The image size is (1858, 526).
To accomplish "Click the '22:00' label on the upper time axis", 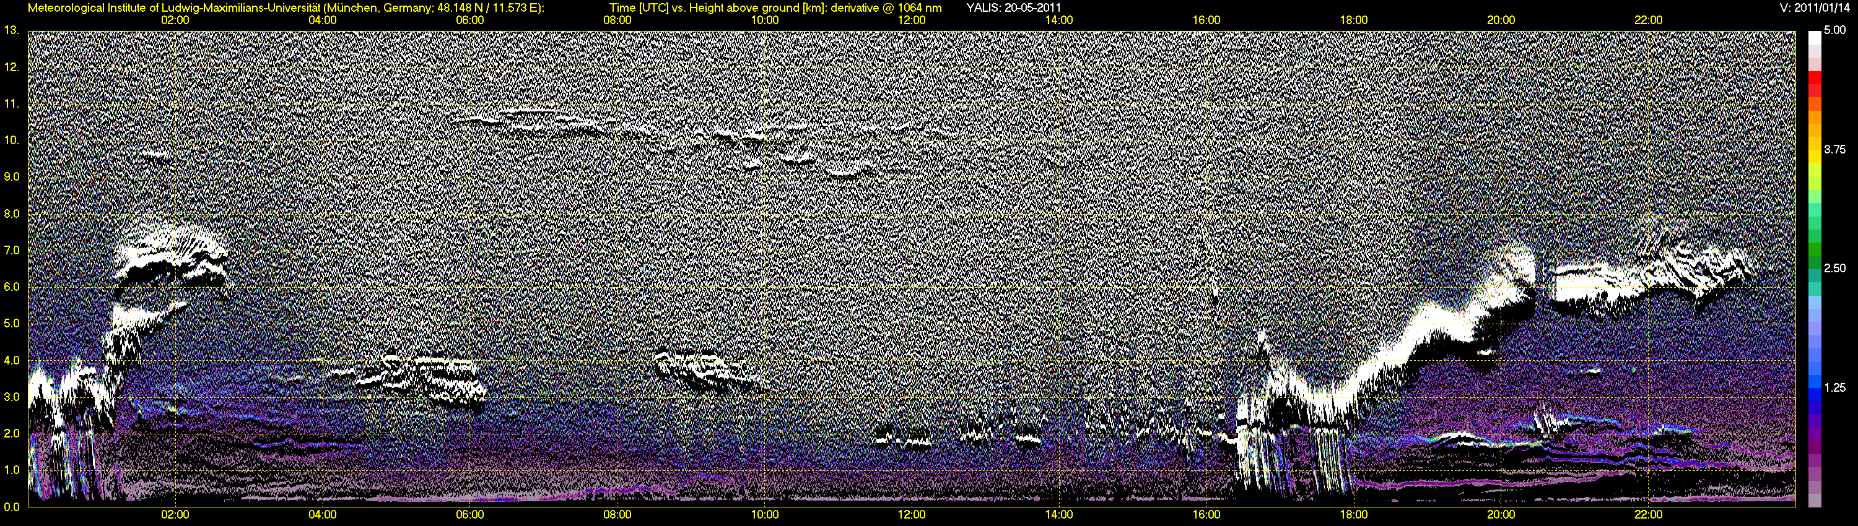I will 1649,20.
